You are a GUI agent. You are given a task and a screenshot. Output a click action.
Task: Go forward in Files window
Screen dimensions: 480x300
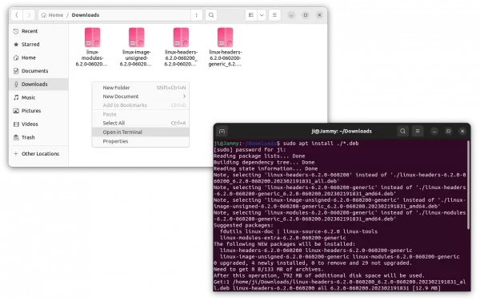click(29, 15)
